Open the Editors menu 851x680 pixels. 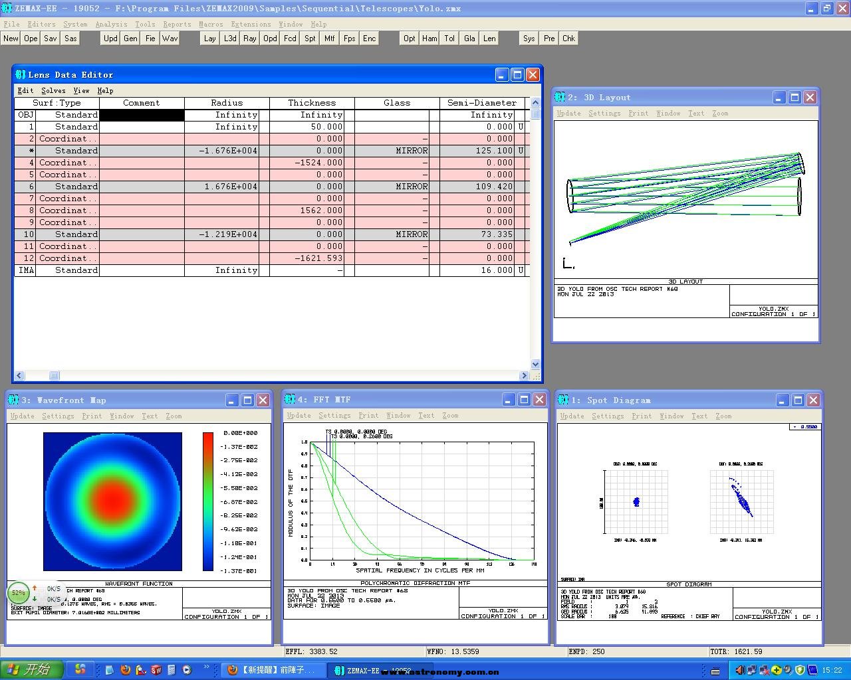point(41,24)
